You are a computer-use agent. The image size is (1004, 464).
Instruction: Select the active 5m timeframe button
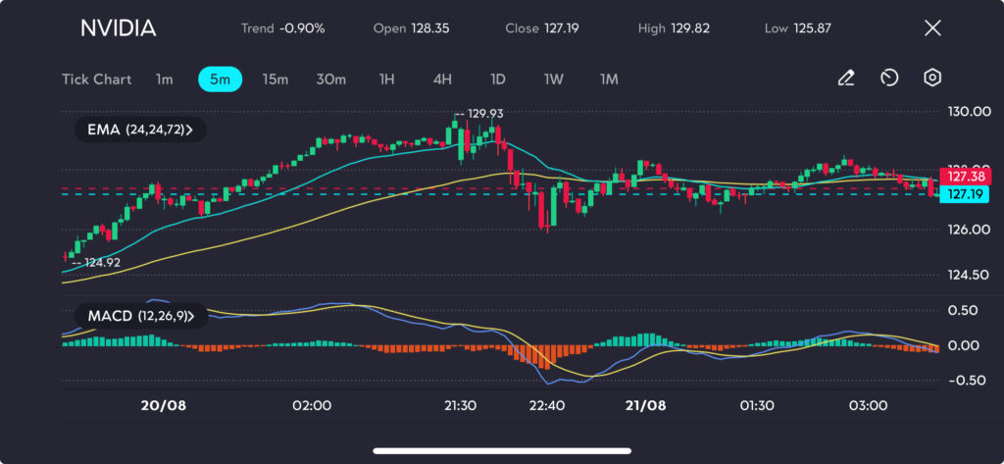pyautogui.click(x=220, y=79)
